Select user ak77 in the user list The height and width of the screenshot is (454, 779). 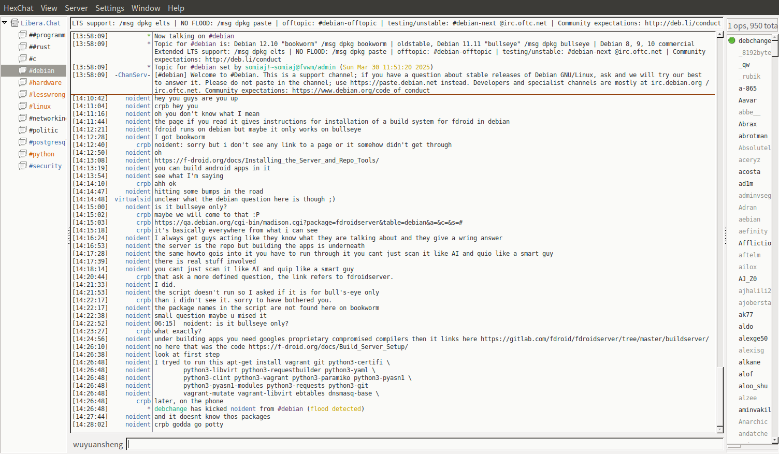coord(746,315)
